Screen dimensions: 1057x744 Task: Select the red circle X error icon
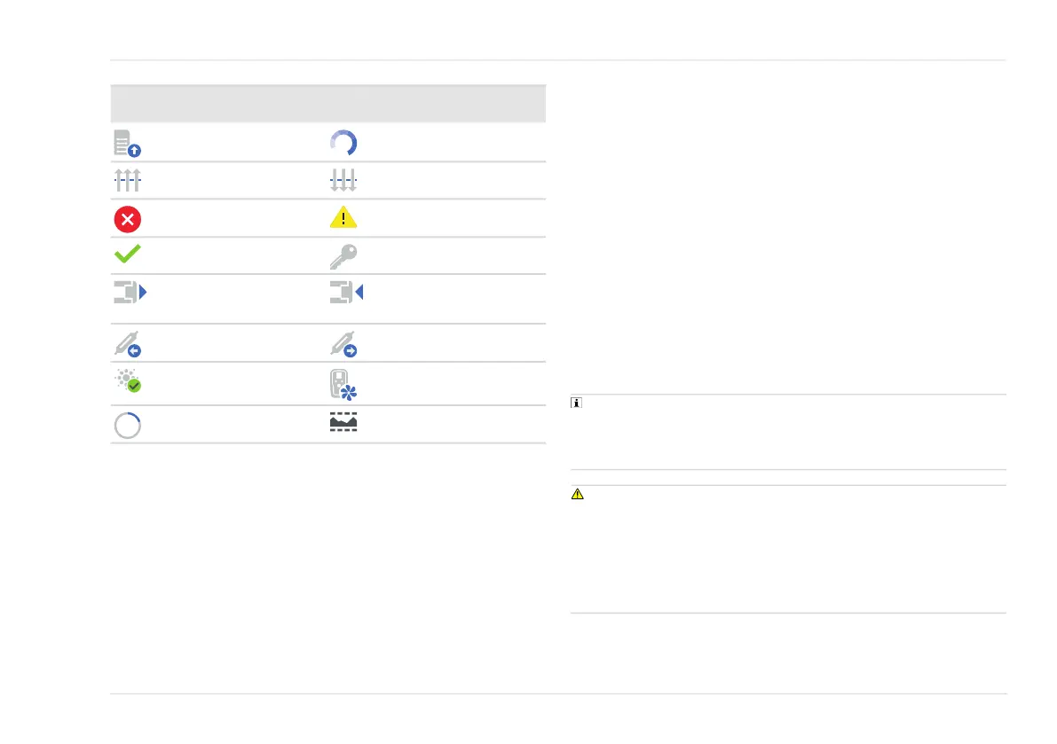pyautogui.click(x=128, y=219)
